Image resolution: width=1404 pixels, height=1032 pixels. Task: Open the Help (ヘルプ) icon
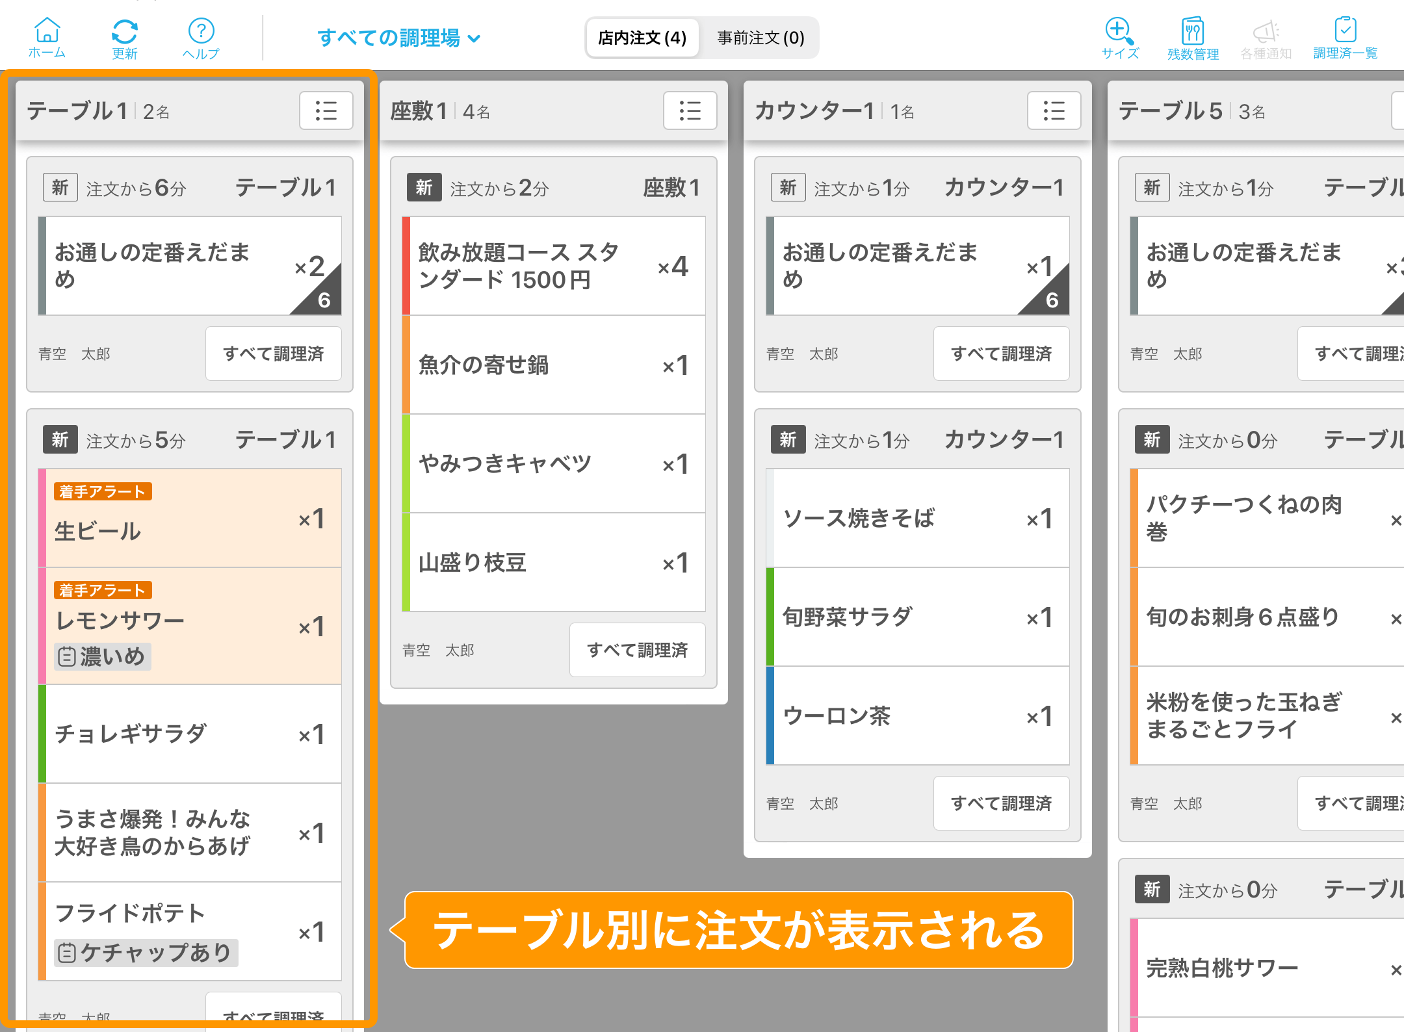[201, 38]
